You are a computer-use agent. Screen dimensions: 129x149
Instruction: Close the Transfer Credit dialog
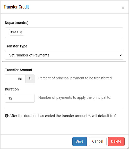[x=123, y=8]
